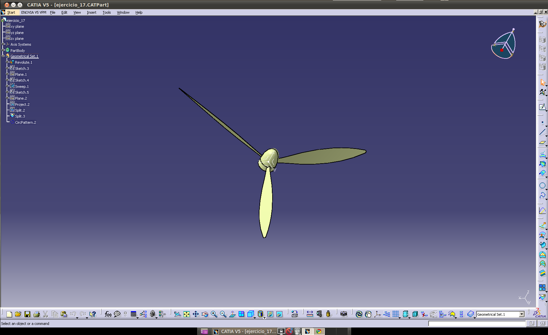The image size is (548, 335).
Task: Select the Plane tool in right toolbar
Action: click(542, 142)
